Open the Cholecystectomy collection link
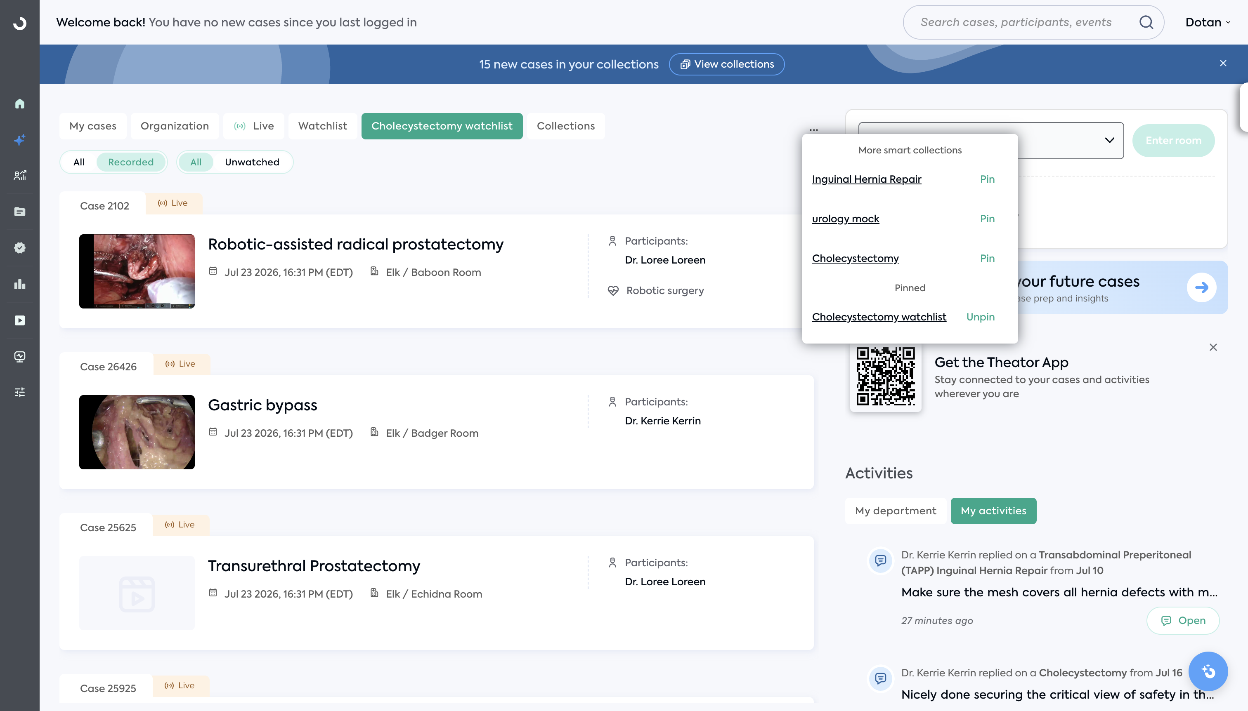The image size is (1248, 711). [855, 258]
